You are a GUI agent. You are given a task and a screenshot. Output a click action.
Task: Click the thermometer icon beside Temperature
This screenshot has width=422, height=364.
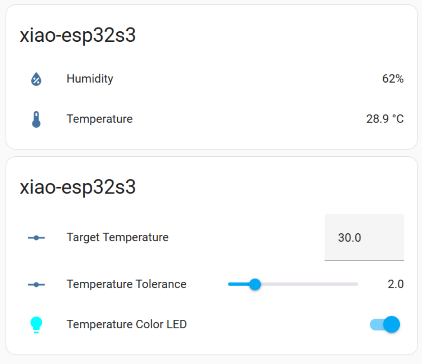pyautogui.click(x=37, y=119)
